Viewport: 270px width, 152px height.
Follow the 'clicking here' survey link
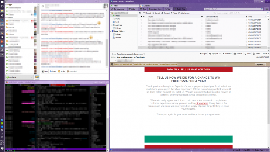point(202,103)
